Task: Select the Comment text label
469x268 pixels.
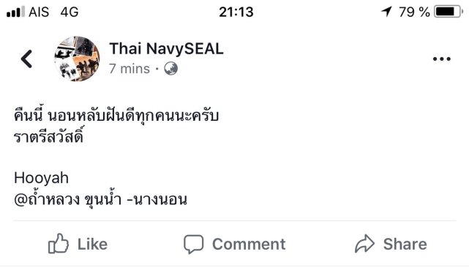Action: click(249, 244)
